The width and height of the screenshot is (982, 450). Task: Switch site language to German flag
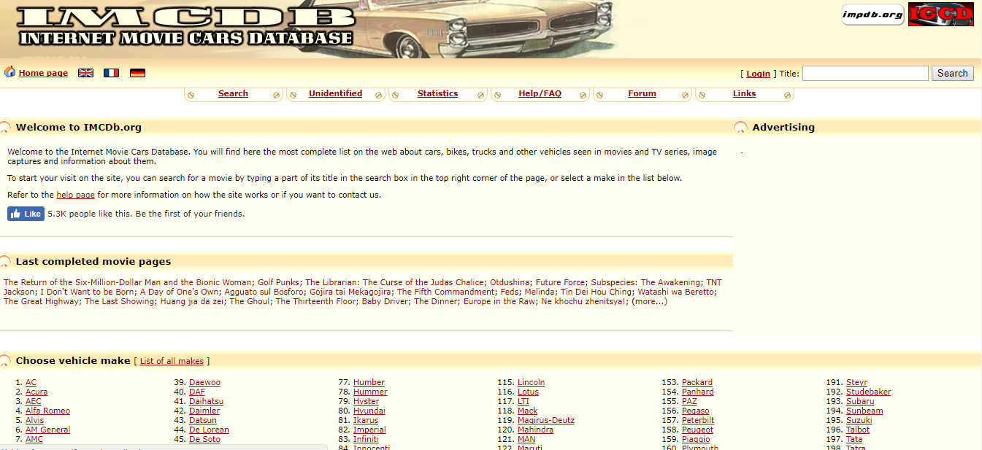coord(137,73)
